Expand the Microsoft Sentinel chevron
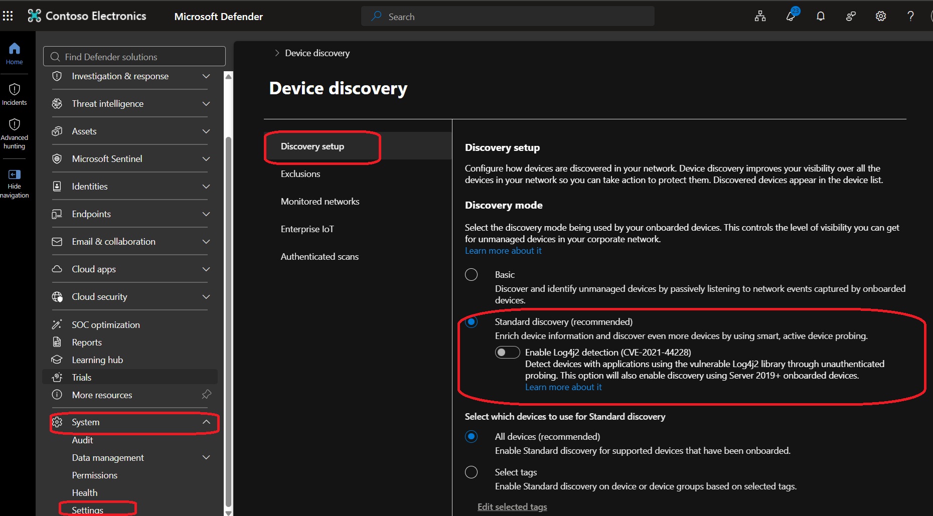 click(206, 159)
